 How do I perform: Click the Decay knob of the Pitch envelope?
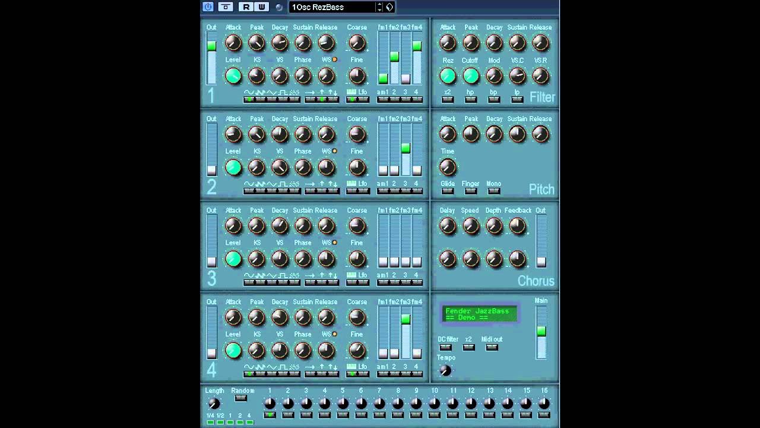click(494, 134)
